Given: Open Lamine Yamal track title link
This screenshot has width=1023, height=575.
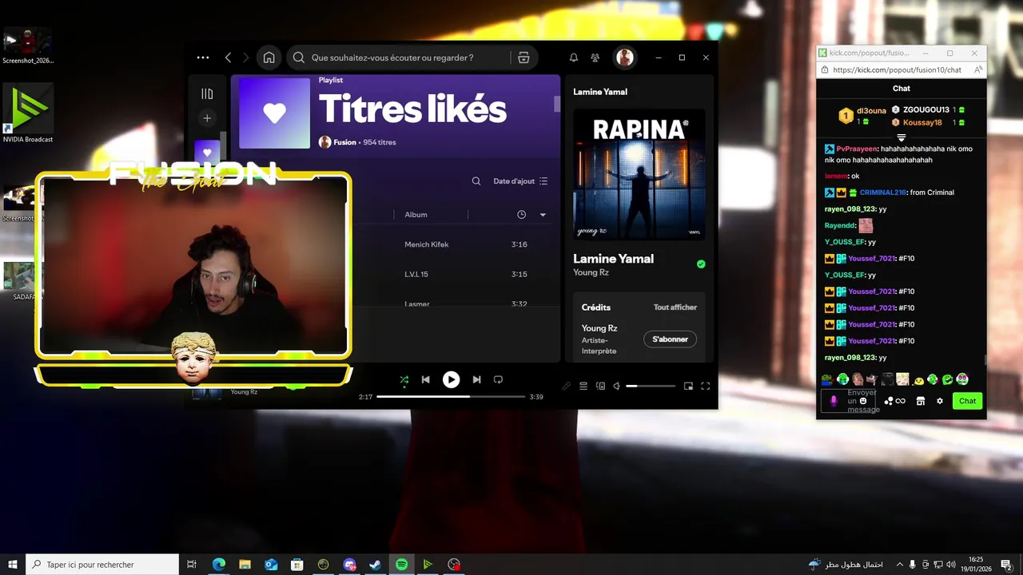Looking at the screenshot, I should (x=613, y=259).
